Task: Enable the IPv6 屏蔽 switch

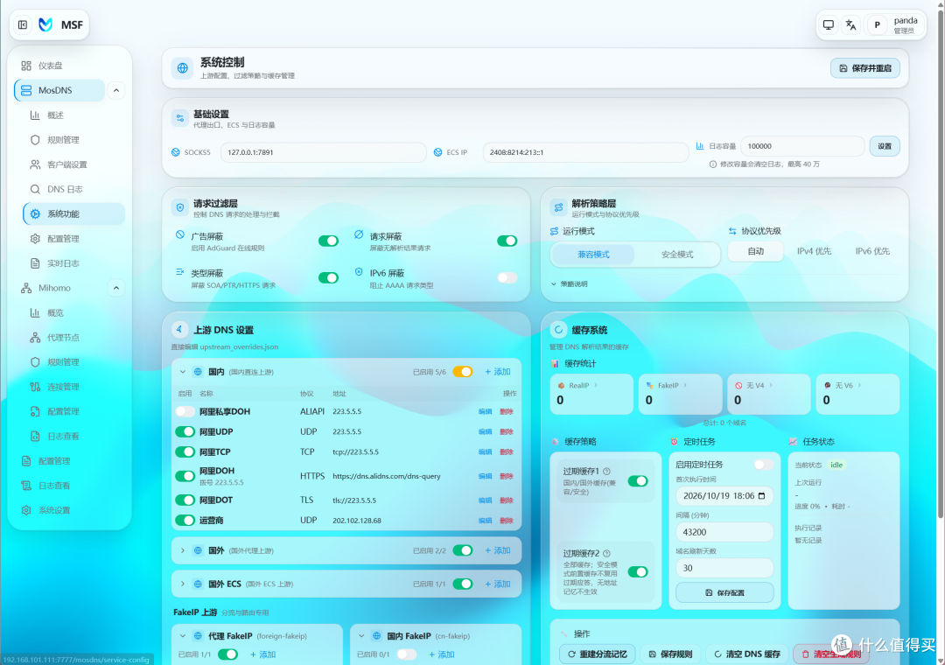Action: click(x=507, y=278)
